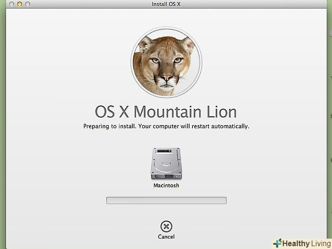Select the Macintosh hard drive icon
The height and width of the screenshot is (249, 332).
(166, 163)
